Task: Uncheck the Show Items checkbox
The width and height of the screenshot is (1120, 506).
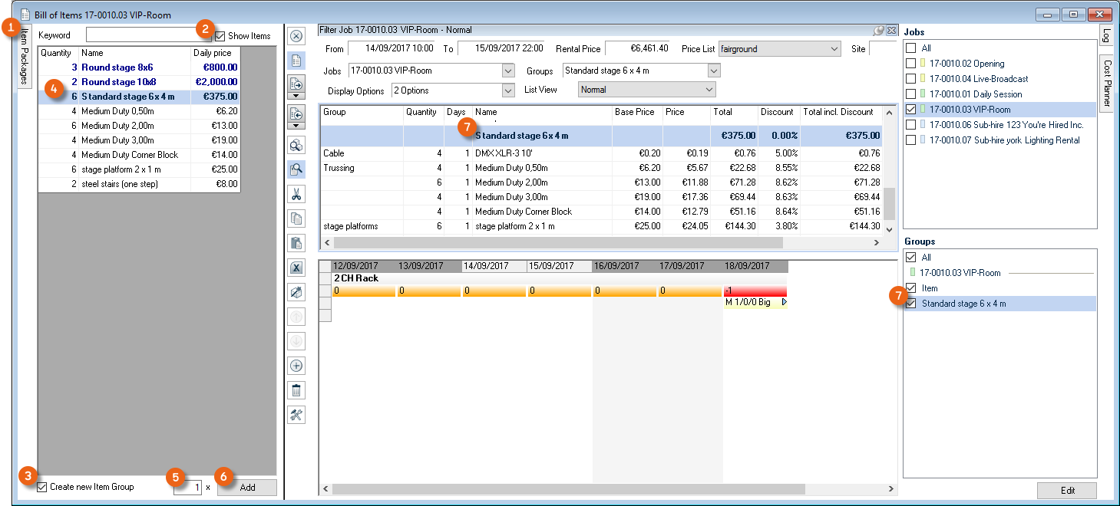Action: [x=220, y=36]
